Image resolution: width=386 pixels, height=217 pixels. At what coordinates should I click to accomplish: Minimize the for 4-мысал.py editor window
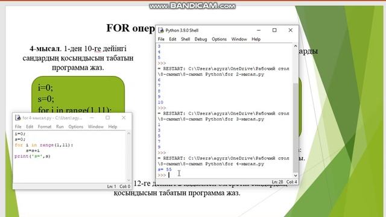click(x=92, y=118)
